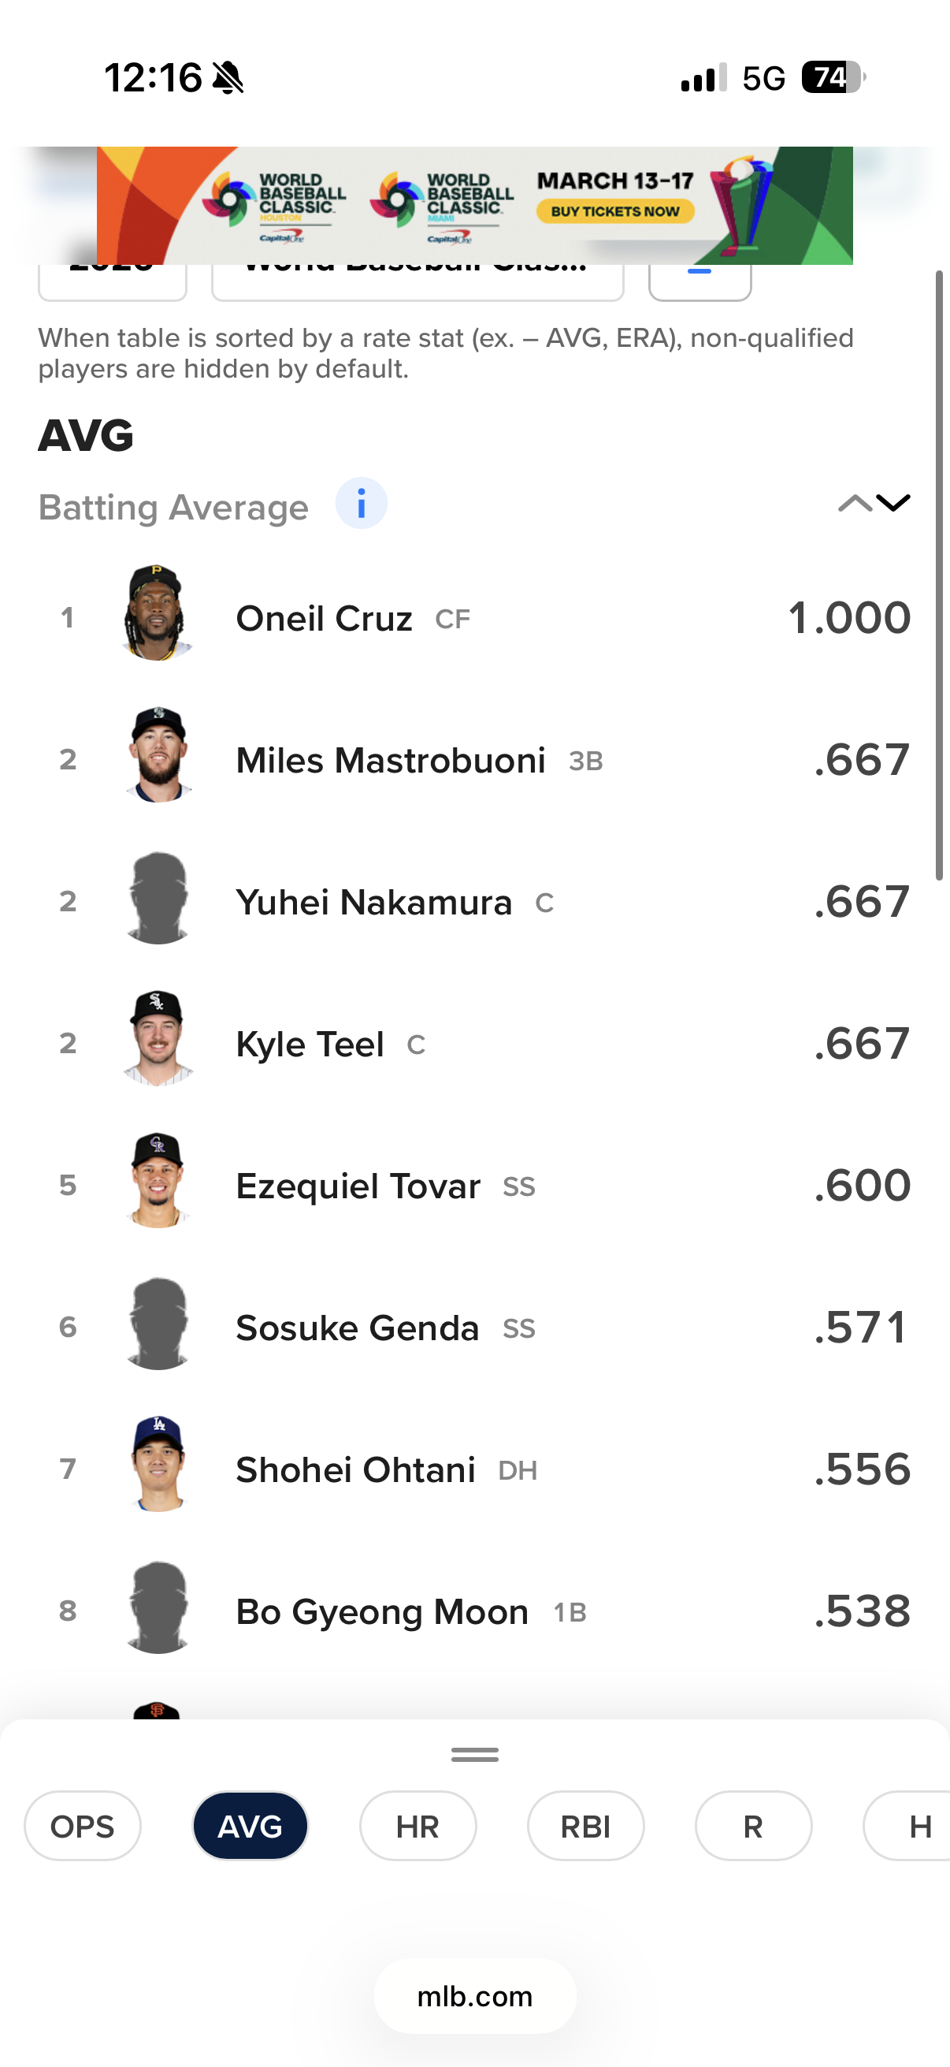Image resolution: width=950 pixels, height=2067 pixels.
Task: Open the season year dropdown
Action: point(112,281)
